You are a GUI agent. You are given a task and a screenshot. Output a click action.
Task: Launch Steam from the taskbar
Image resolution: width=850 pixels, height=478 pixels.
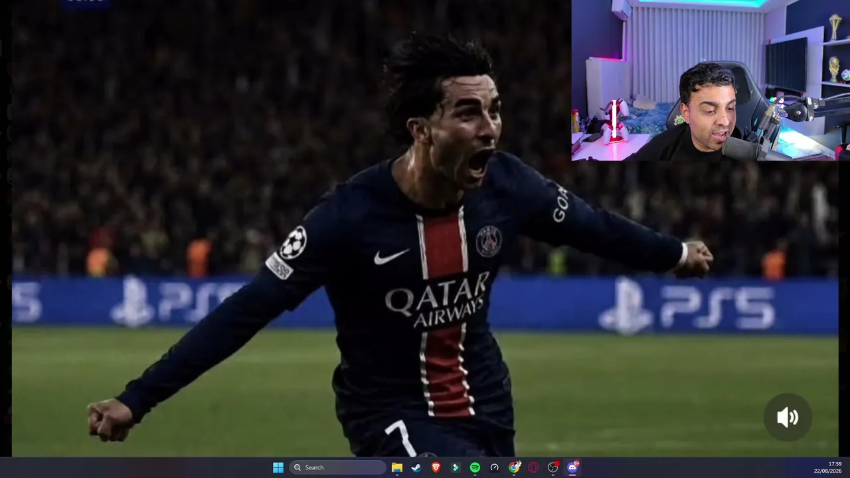(416, 467)
